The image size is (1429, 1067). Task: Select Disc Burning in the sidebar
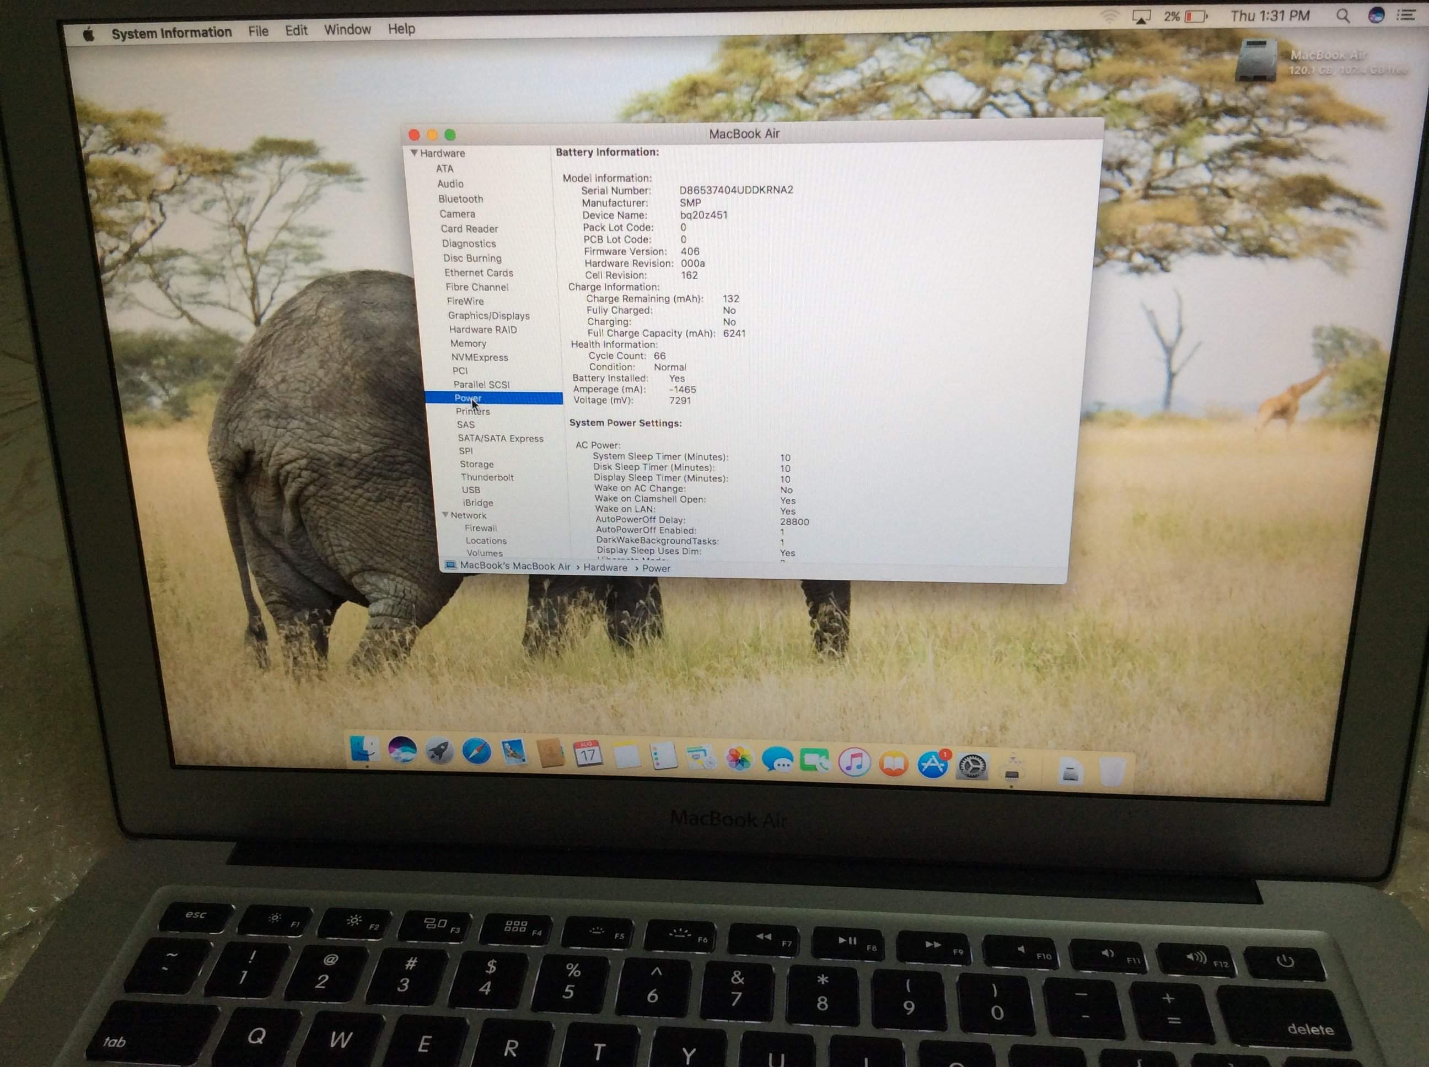(471, 258)
